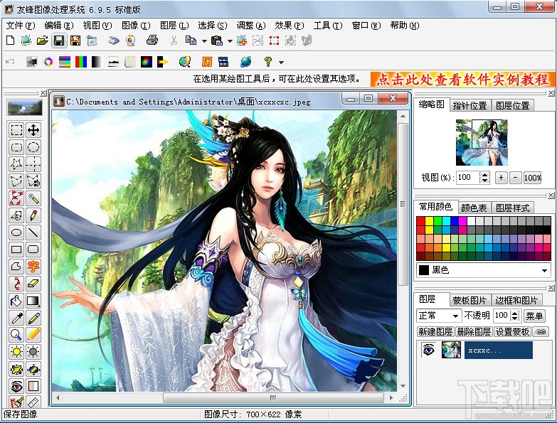Open the yellow question mark help
This screenshot has width=557, height=423.
pos(268,62)
